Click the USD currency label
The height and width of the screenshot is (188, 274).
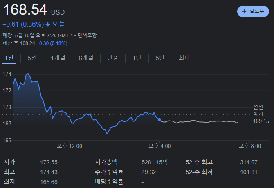(58, 12)
